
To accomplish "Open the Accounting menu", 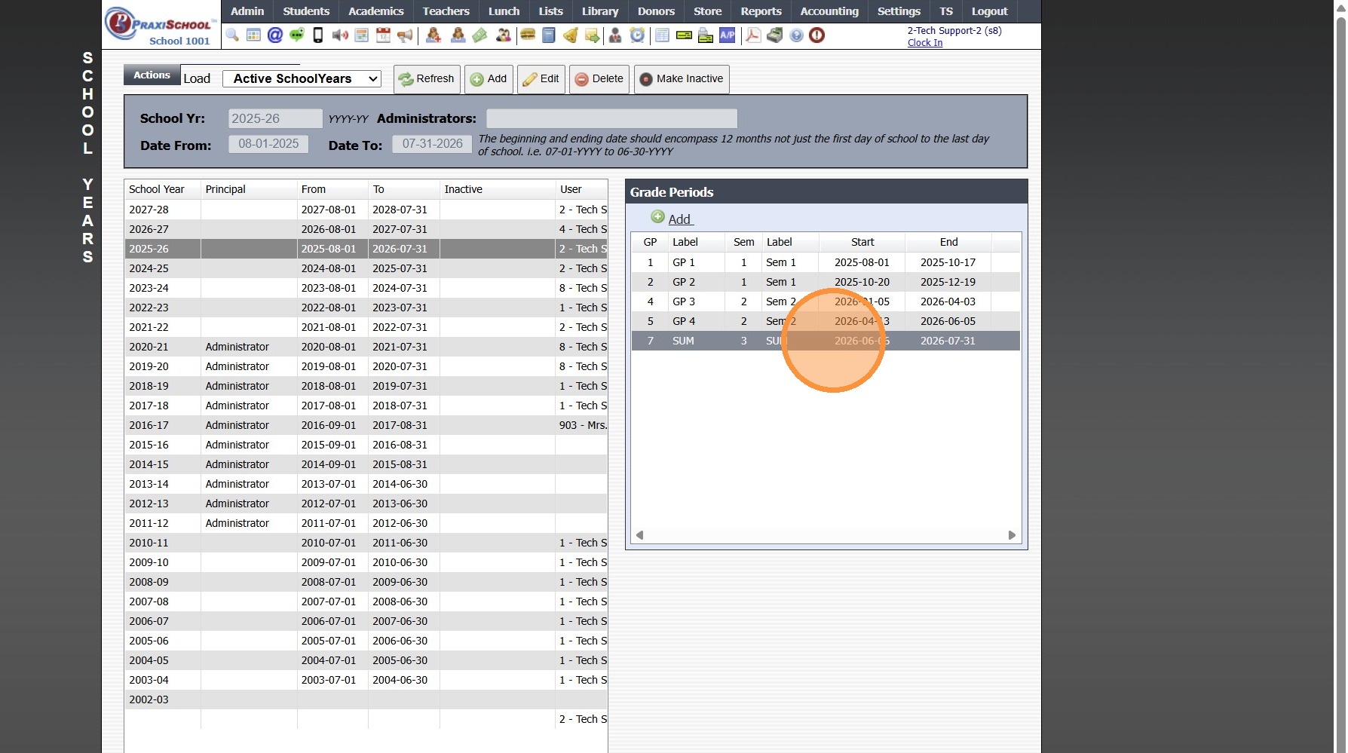I will coord(829,11).
